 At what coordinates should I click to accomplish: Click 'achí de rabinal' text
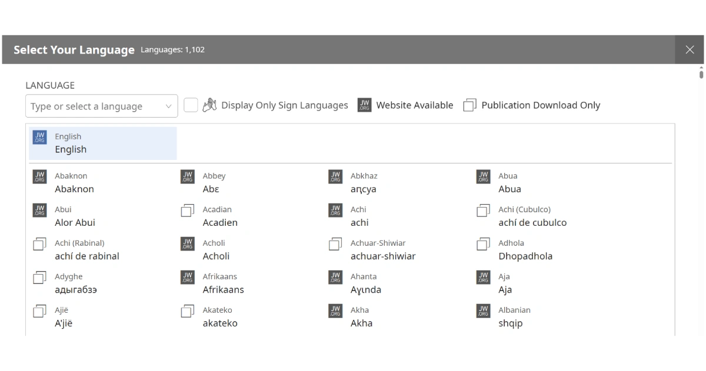(87, 256)
